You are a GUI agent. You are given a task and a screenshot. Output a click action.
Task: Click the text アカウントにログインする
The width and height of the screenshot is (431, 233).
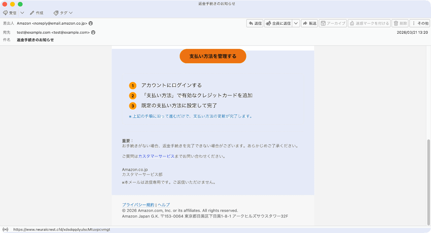click(171, 85)
